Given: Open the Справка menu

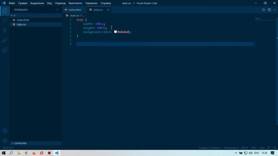Looking at the screenshot, I should tap(106, 3).
